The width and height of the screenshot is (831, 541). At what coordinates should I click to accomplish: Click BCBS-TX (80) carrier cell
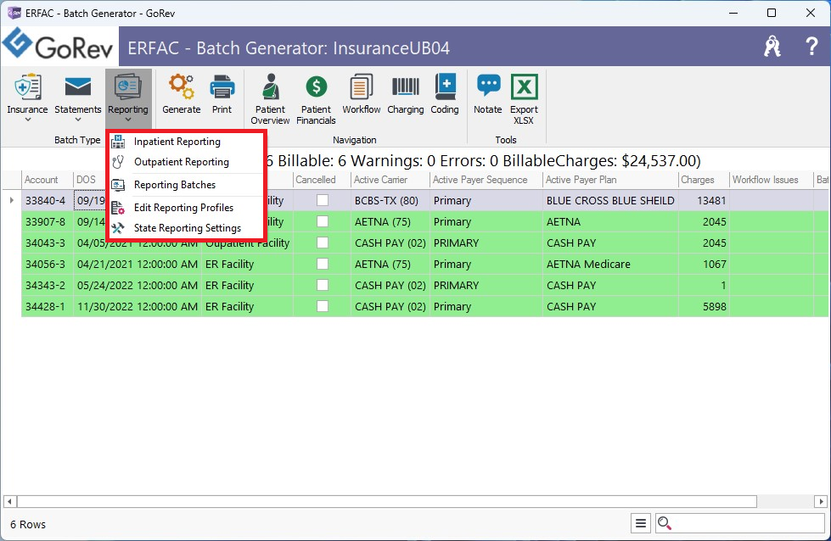[390, 201]
